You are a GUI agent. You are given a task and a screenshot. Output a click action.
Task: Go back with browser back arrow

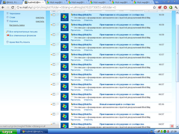click(x=3, y=7)
